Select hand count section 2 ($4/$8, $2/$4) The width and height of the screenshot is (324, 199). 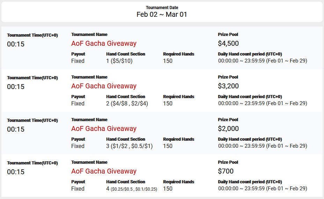(127, 104)
